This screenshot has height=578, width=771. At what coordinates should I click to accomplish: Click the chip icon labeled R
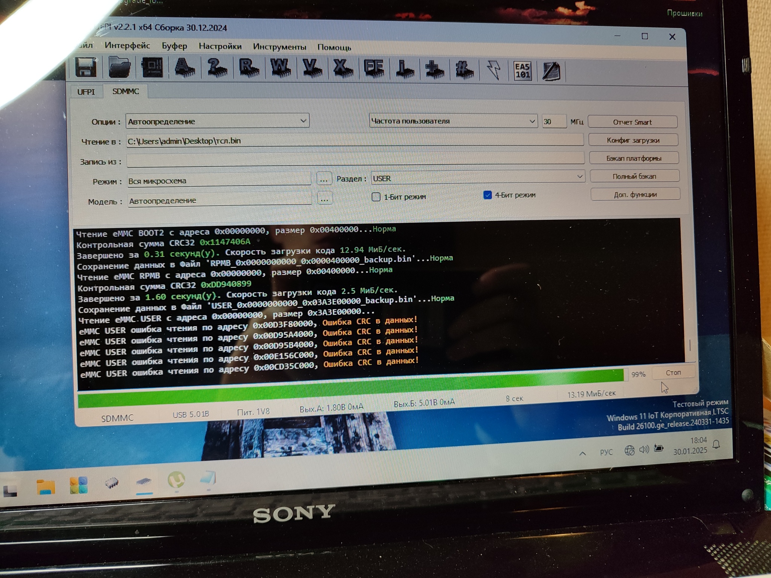[249, 68]
